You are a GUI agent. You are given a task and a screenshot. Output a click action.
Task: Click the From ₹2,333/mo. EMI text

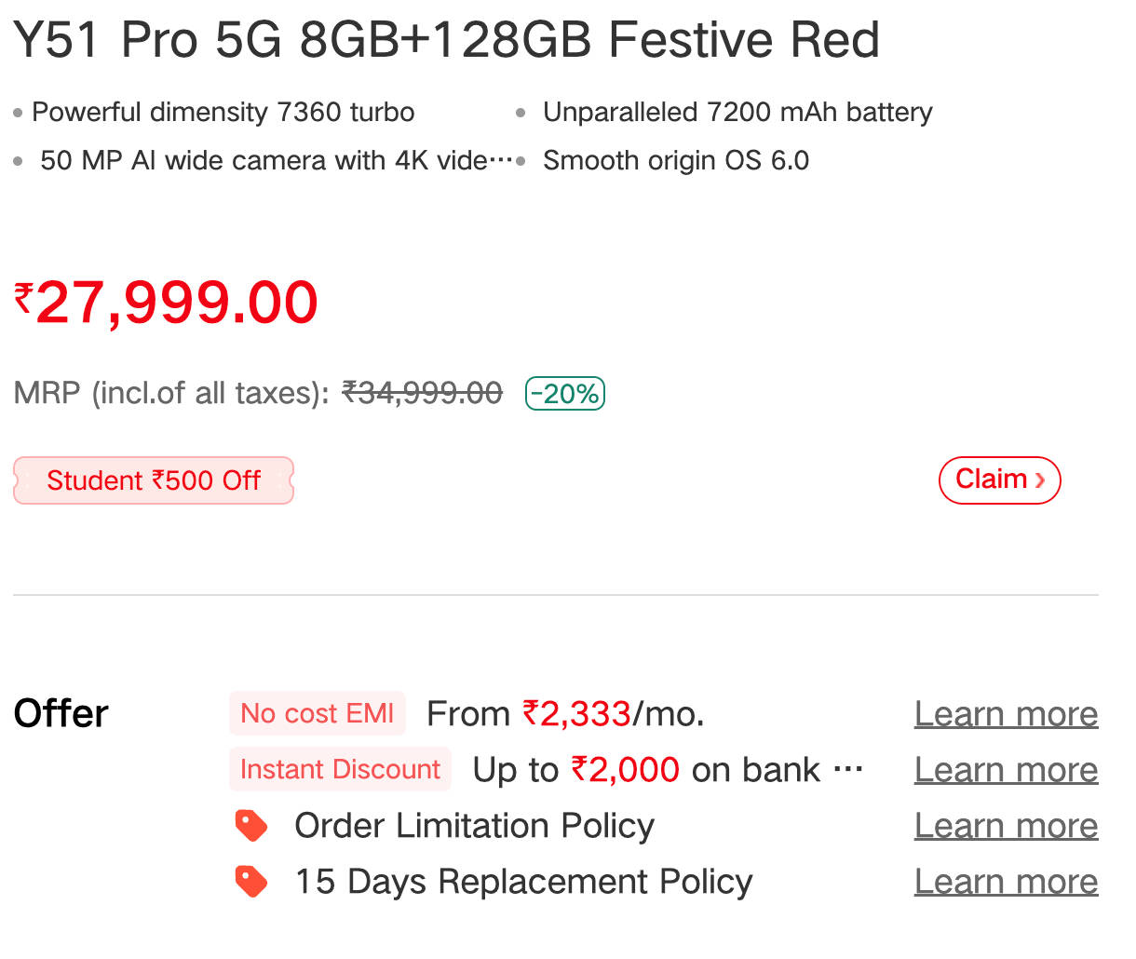pyautogui.click(x=565, y=714)
